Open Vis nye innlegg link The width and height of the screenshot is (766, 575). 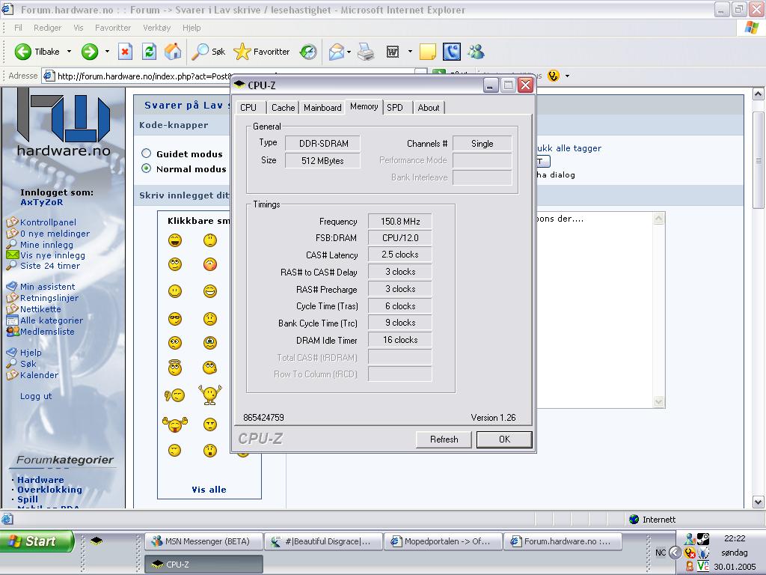click(x=52, y=255)
